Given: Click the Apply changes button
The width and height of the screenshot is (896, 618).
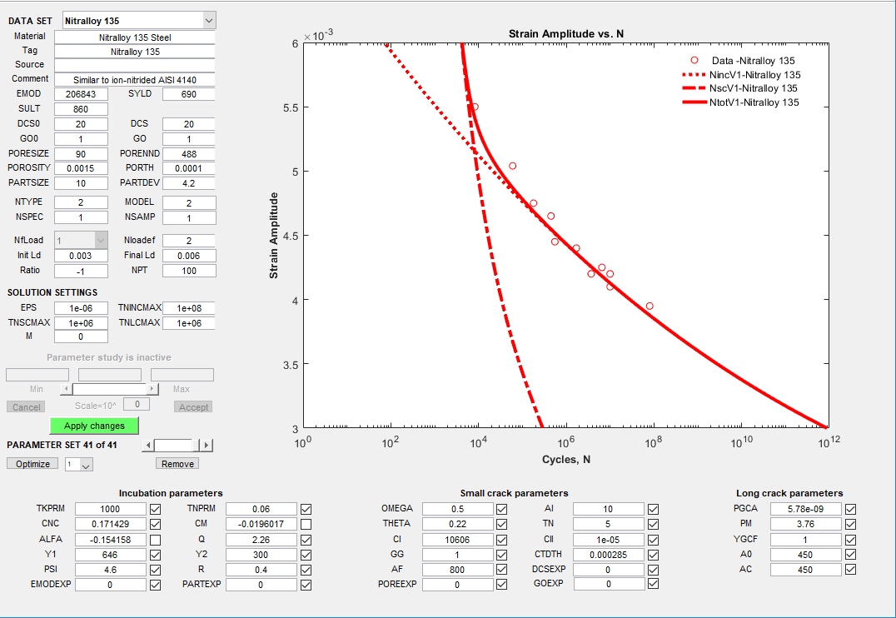Looking at the screenshot, I should pos(94,426).
